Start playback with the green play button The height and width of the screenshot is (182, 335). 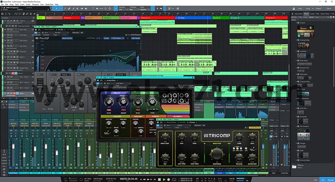click(164, 180)
